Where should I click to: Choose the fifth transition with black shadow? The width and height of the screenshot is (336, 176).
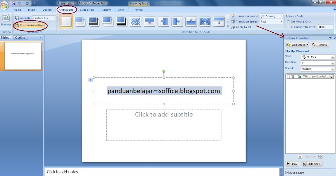tap(122, 22)
